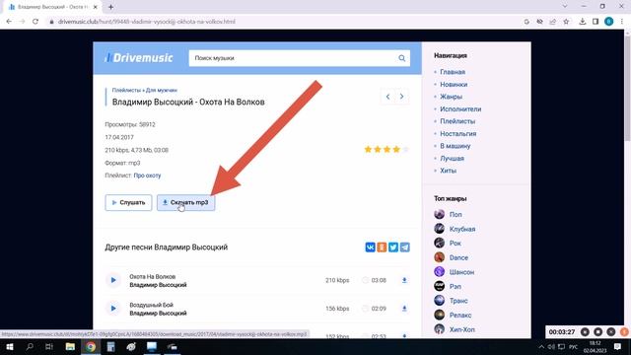Screen dimensions: 631x355
Task: Play Воздушный Бой in the list
Action: [x=113, y=309]
